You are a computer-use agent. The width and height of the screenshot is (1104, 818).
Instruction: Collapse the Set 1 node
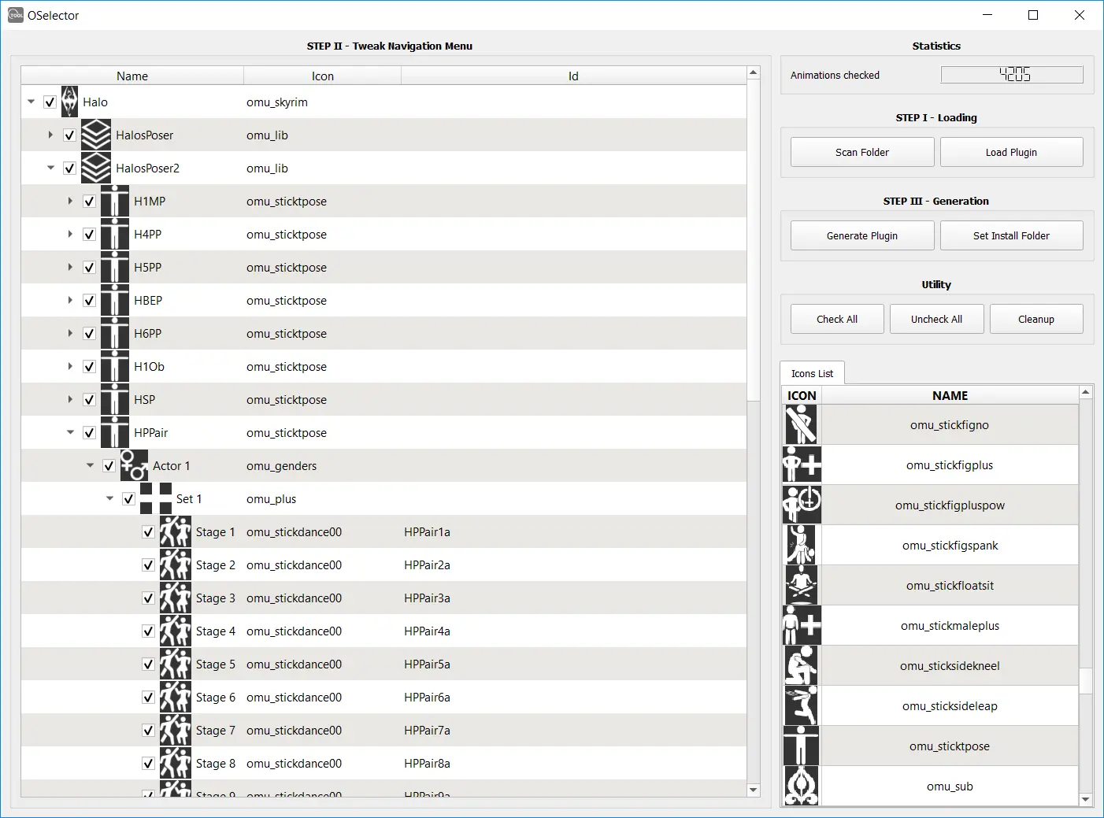click(109, 499)
